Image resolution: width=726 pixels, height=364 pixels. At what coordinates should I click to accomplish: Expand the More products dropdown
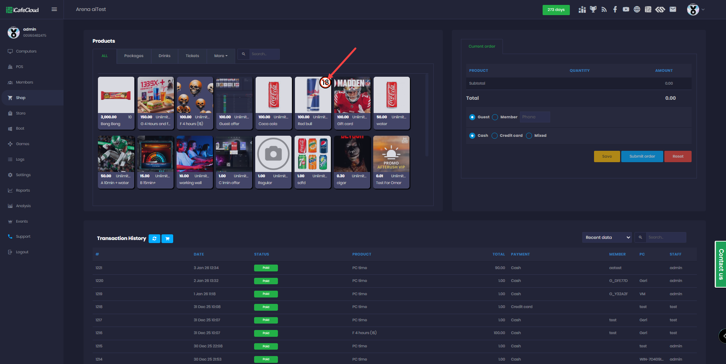[x=221, y=56]
